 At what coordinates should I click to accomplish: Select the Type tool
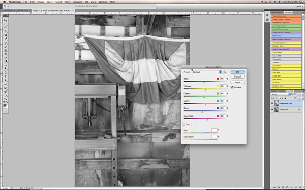(x=6, y=77)
